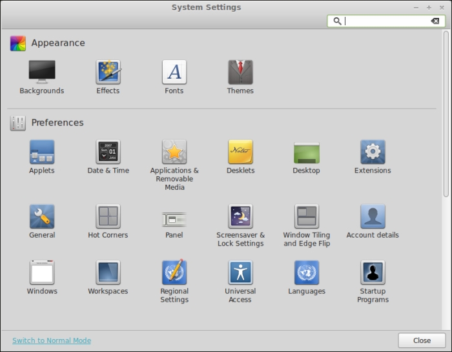Click the Appearance section color icon

tap(18, 43)
